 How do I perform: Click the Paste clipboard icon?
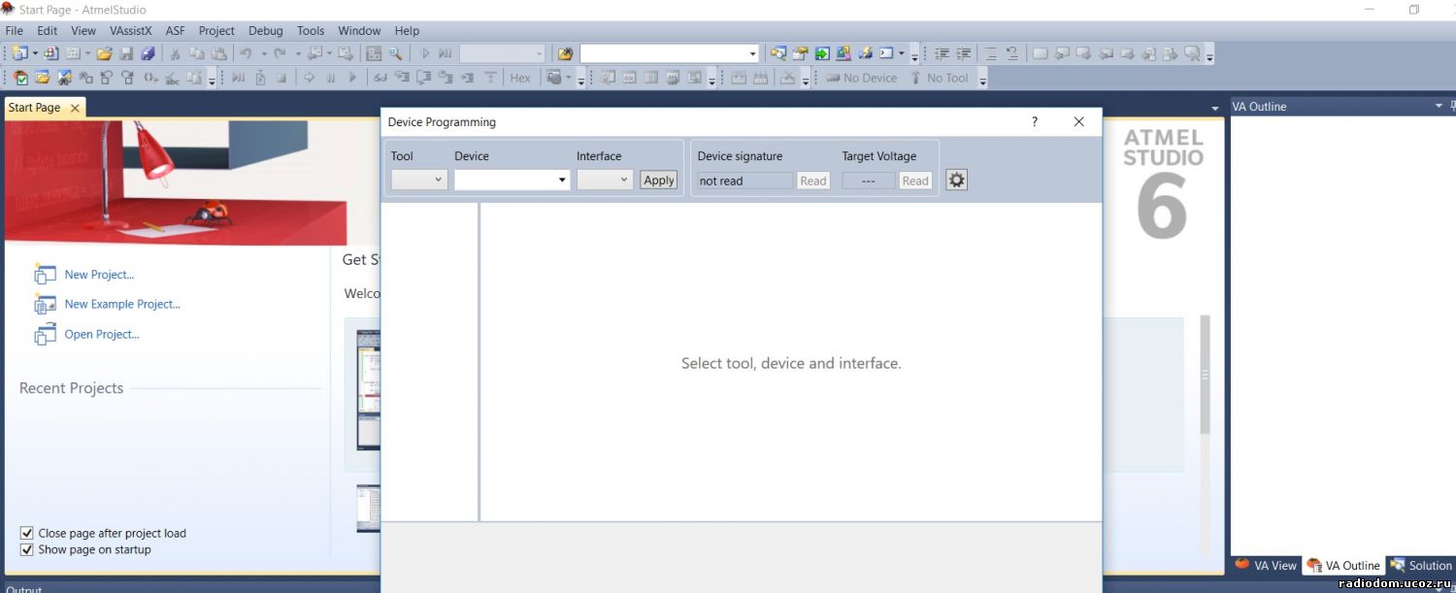(219, 53)
